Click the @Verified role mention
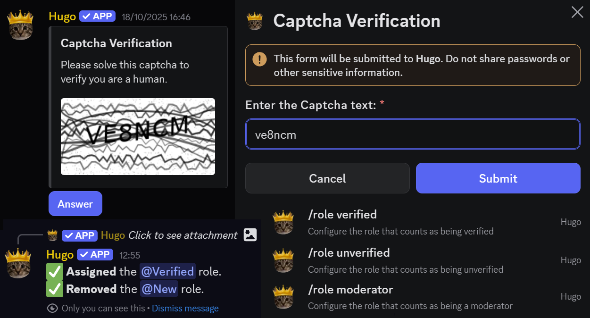 pos(167,271)
